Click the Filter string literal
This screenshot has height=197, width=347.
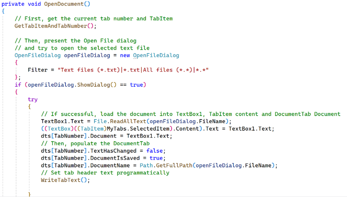coord(133,70)
